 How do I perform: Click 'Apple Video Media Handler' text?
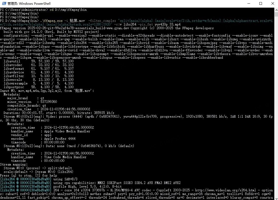tap(67, 131)
